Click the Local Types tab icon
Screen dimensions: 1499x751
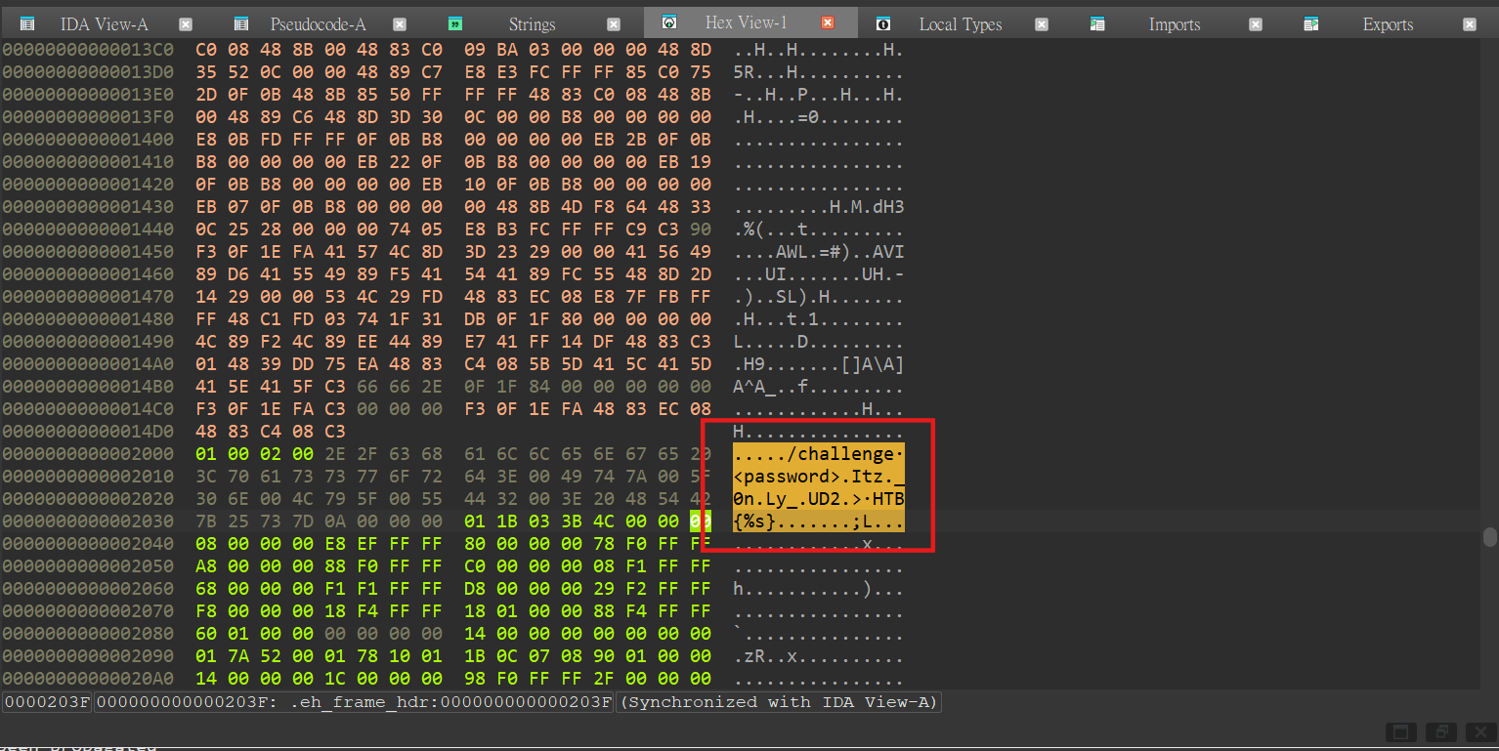coord(883,23)
